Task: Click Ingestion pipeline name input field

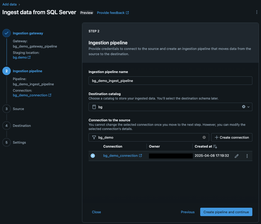Action: [170, 81]
